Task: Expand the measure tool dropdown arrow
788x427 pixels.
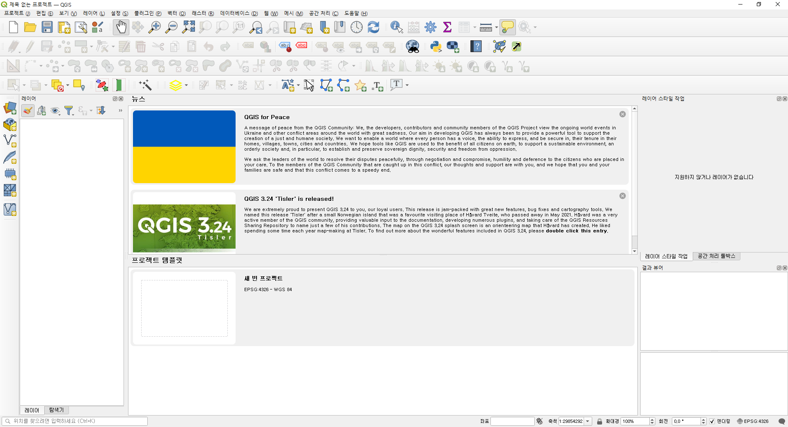Action: 496,28
